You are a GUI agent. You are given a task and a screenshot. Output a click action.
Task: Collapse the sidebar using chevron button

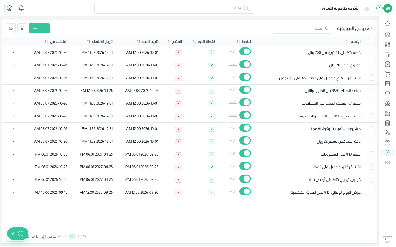point(380,8)
